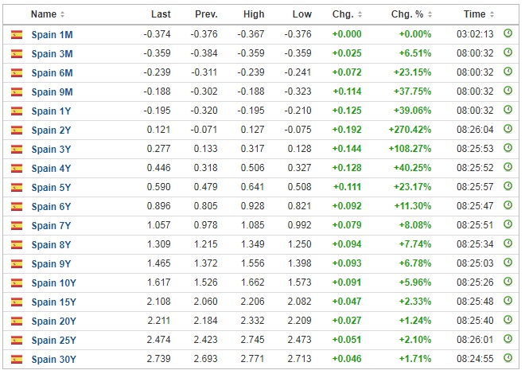Image resolution: width=529 pixels, height=374 pixels.
Task: Click the clock icon in Spain 3M row
Action: [508, 53]
